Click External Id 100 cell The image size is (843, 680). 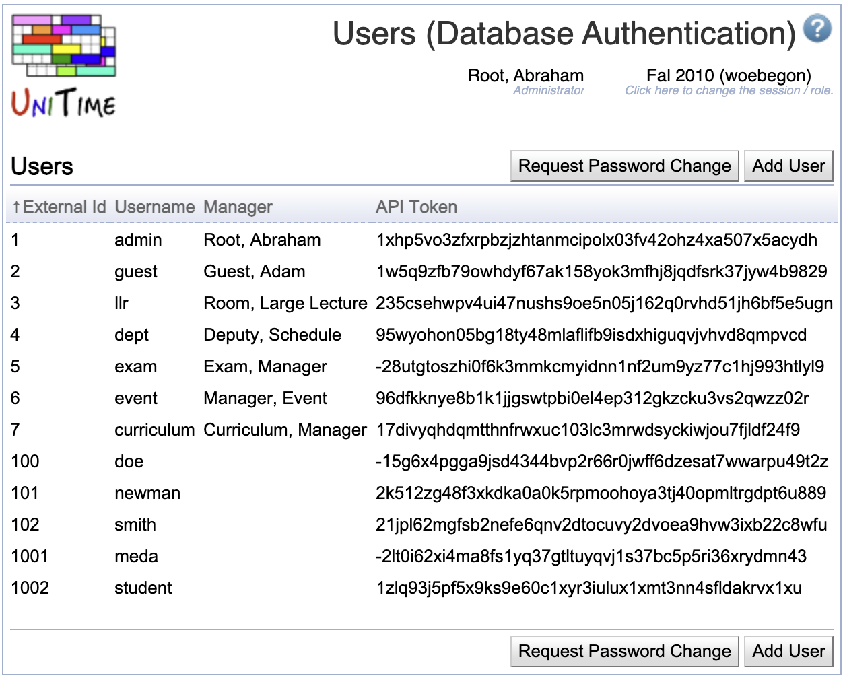25,462
